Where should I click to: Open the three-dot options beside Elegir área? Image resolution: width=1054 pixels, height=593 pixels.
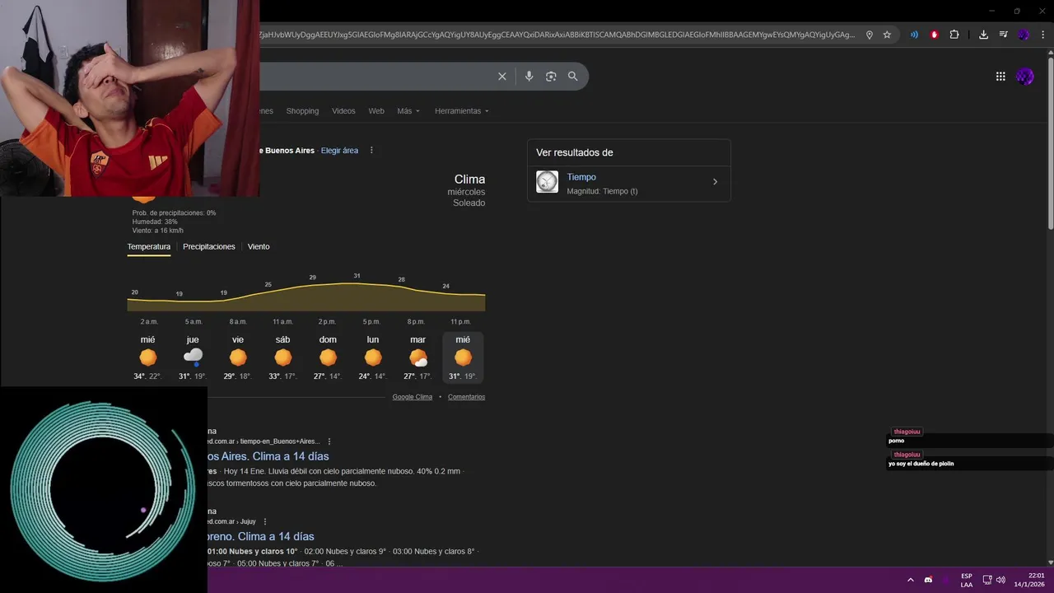[x=371, y=151]
